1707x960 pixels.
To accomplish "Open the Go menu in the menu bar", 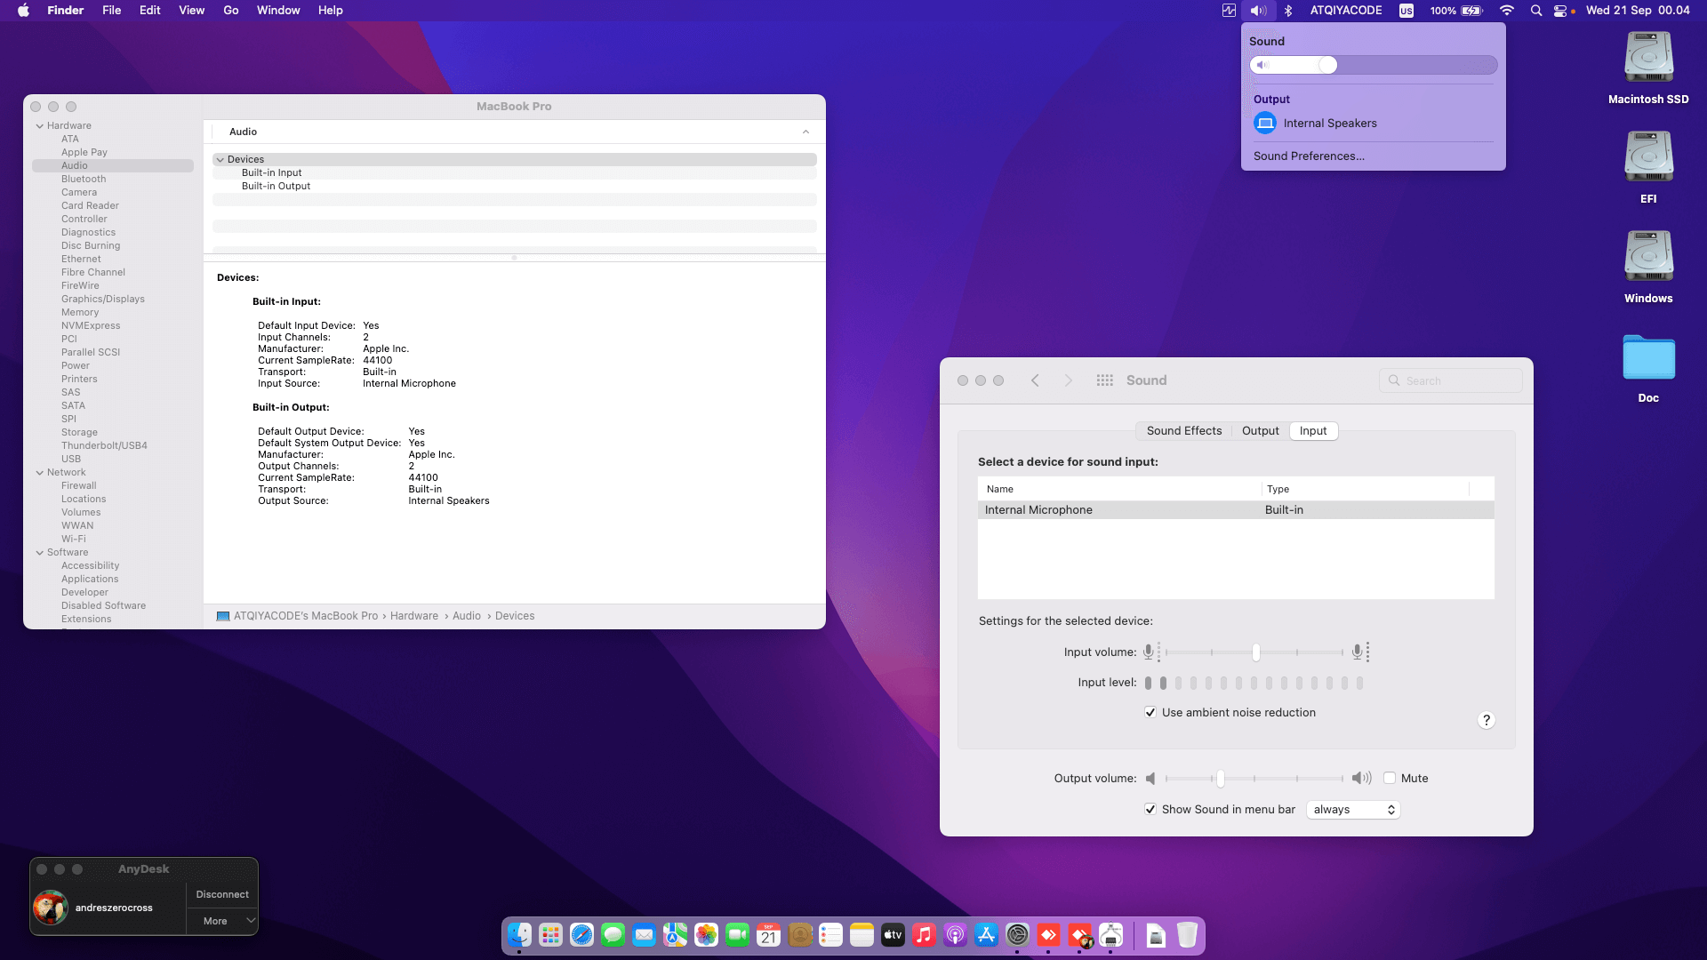I will coord(231,11).
